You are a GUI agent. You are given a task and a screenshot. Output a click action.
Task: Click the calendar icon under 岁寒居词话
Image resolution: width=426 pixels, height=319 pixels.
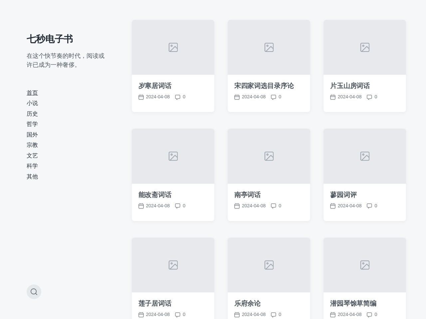141,97
